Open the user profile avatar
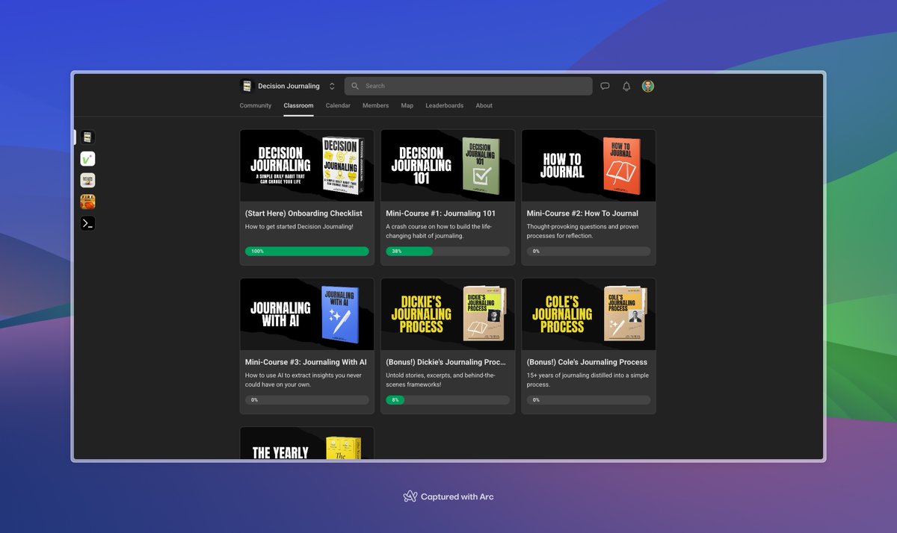This screenshot has width=897, height=533. coord(648,86)
